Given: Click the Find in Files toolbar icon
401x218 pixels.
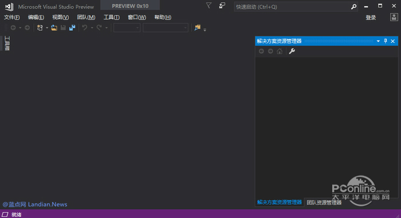Looking at the screenshot, I should (197, 27).
